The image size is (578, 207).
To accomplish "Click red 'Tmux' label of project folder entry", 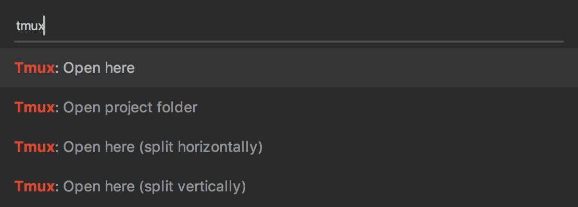I will pos(35,107).
